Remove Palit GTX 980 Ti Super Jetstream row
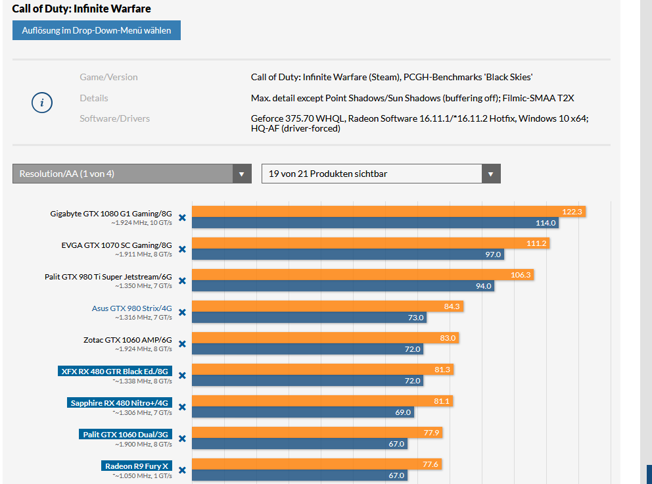The image size is (652, 484). click(182, 281)
